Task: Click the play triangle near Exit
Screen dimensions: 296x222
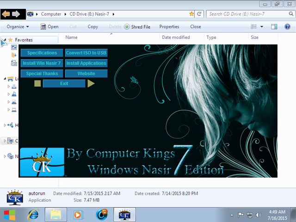Action: 91,83
